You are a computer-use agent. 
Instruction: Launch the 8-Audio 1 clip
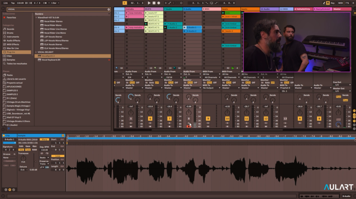coord(185,27)
